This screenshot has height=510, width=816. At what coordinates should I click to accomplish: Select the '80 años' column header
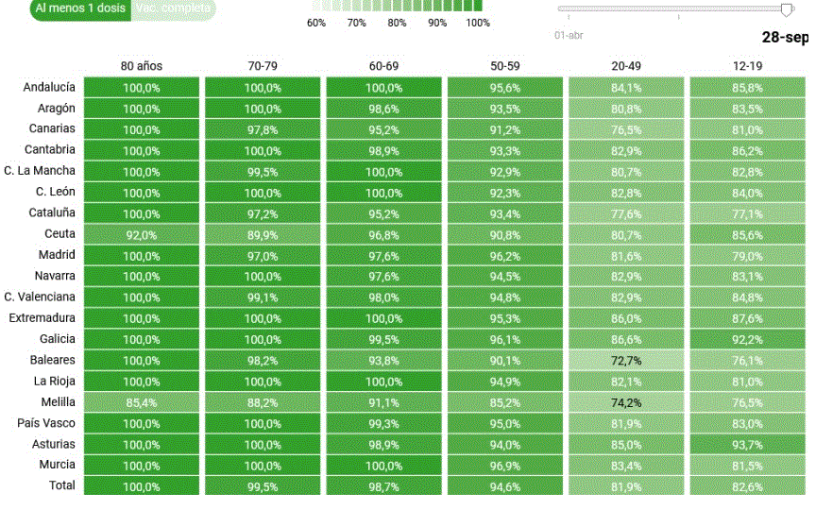tap(142, 66)
